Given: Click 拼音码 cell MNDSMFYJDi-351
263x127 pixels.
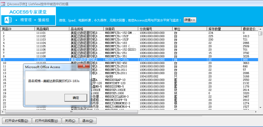Looking at the screenshot, I should [116, 56].
